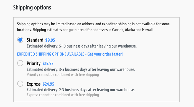The height and width of the screenshot is (107, 194).
Task: Click the shipping limitations notice paragraph
Action: [x=93, y=27]
